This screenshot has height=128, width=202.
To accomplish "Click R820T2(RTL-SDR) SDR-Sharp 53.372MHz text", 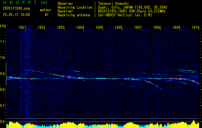I will (132, 11).
